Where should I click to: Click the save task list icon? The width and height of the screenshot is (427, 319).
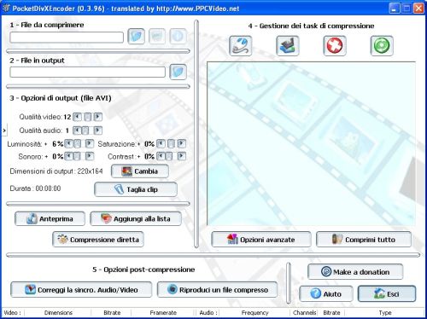(x=288, y=45)
